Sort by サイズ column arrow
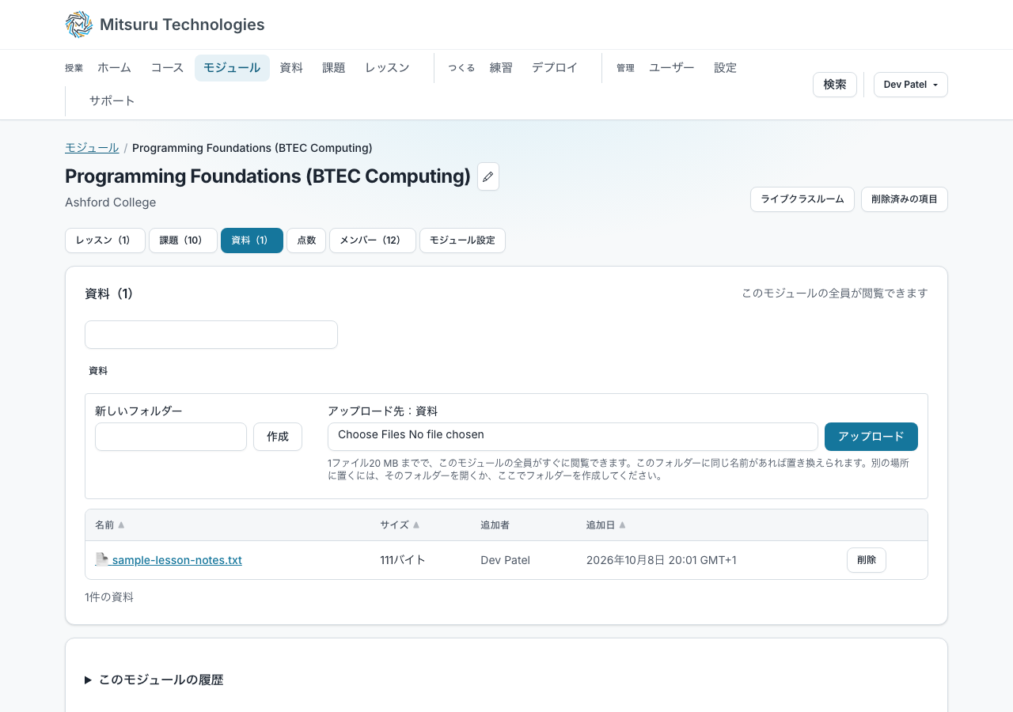1013x712 pixels. click(416, 525)
